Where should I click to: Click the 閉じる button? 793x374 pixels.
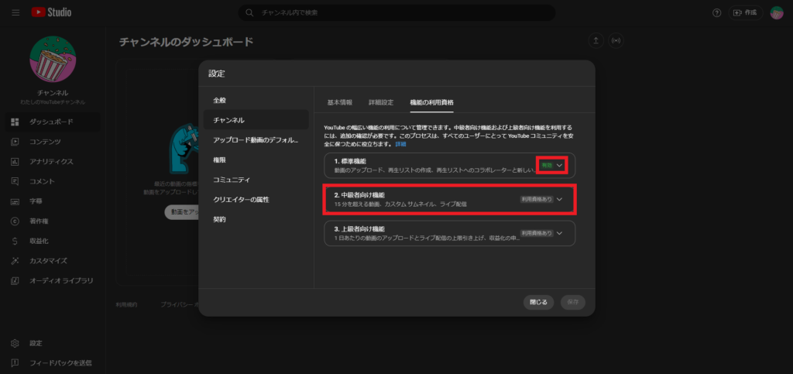tap(538, 301)
